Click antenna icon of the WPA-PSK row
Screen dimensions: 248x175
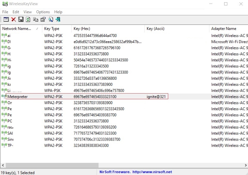[4, 90]
